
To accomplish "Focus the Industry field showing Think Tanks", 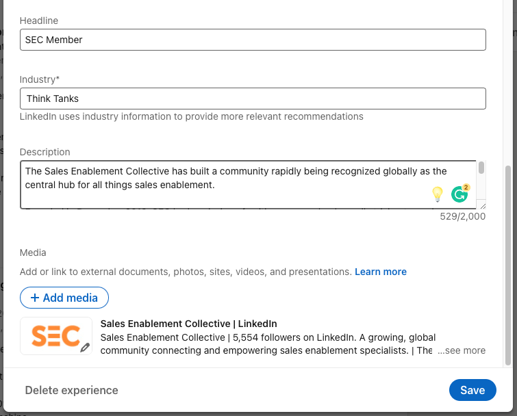I will [x=253, y=99].
